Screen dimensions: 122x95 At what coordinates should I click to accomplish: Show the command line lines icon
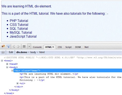coord(24,46)
